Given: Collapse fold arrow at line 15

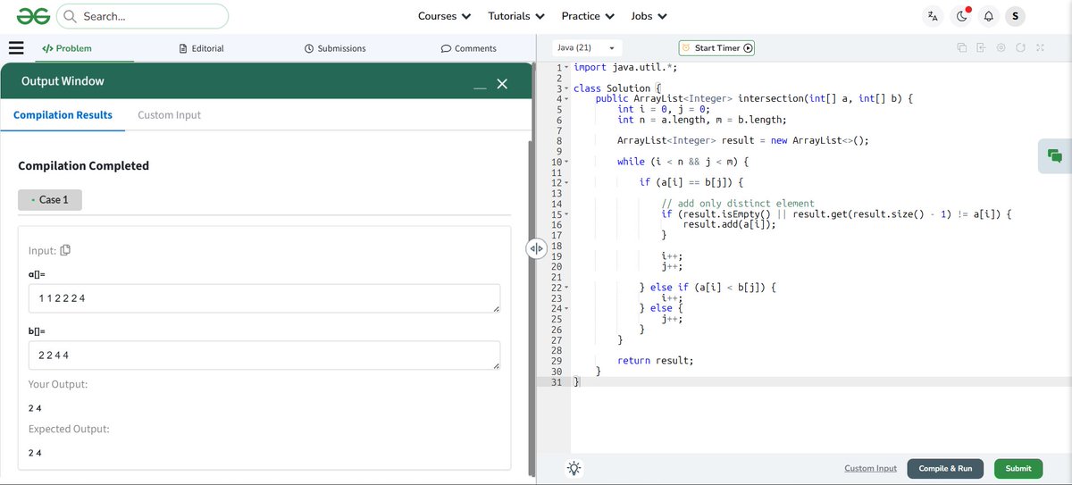Looking at the screenshot, I should tap(566, 215).
